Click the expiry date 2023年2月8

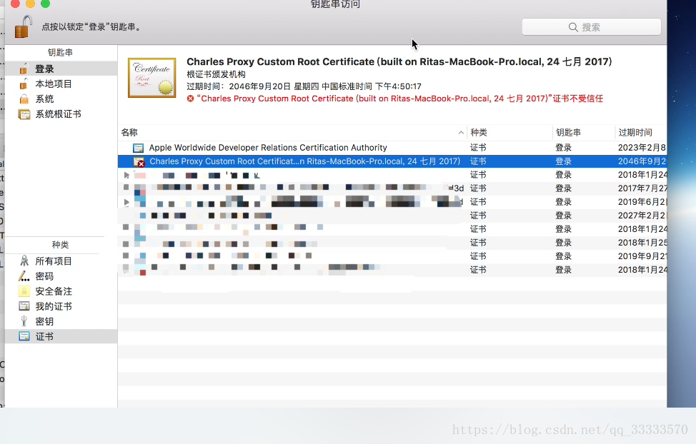pyautogui.click(x=642, y=148)
